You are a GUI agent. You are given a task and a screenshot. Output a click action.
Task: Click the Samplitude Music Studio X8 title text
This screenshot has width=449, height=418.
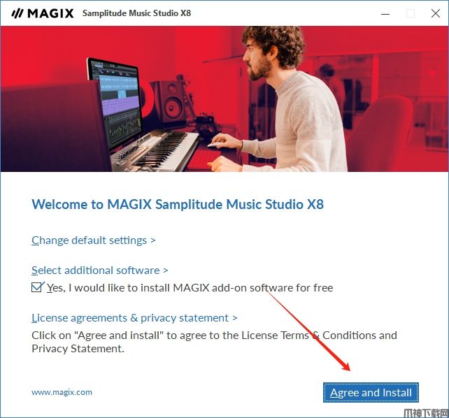point(136,13)
